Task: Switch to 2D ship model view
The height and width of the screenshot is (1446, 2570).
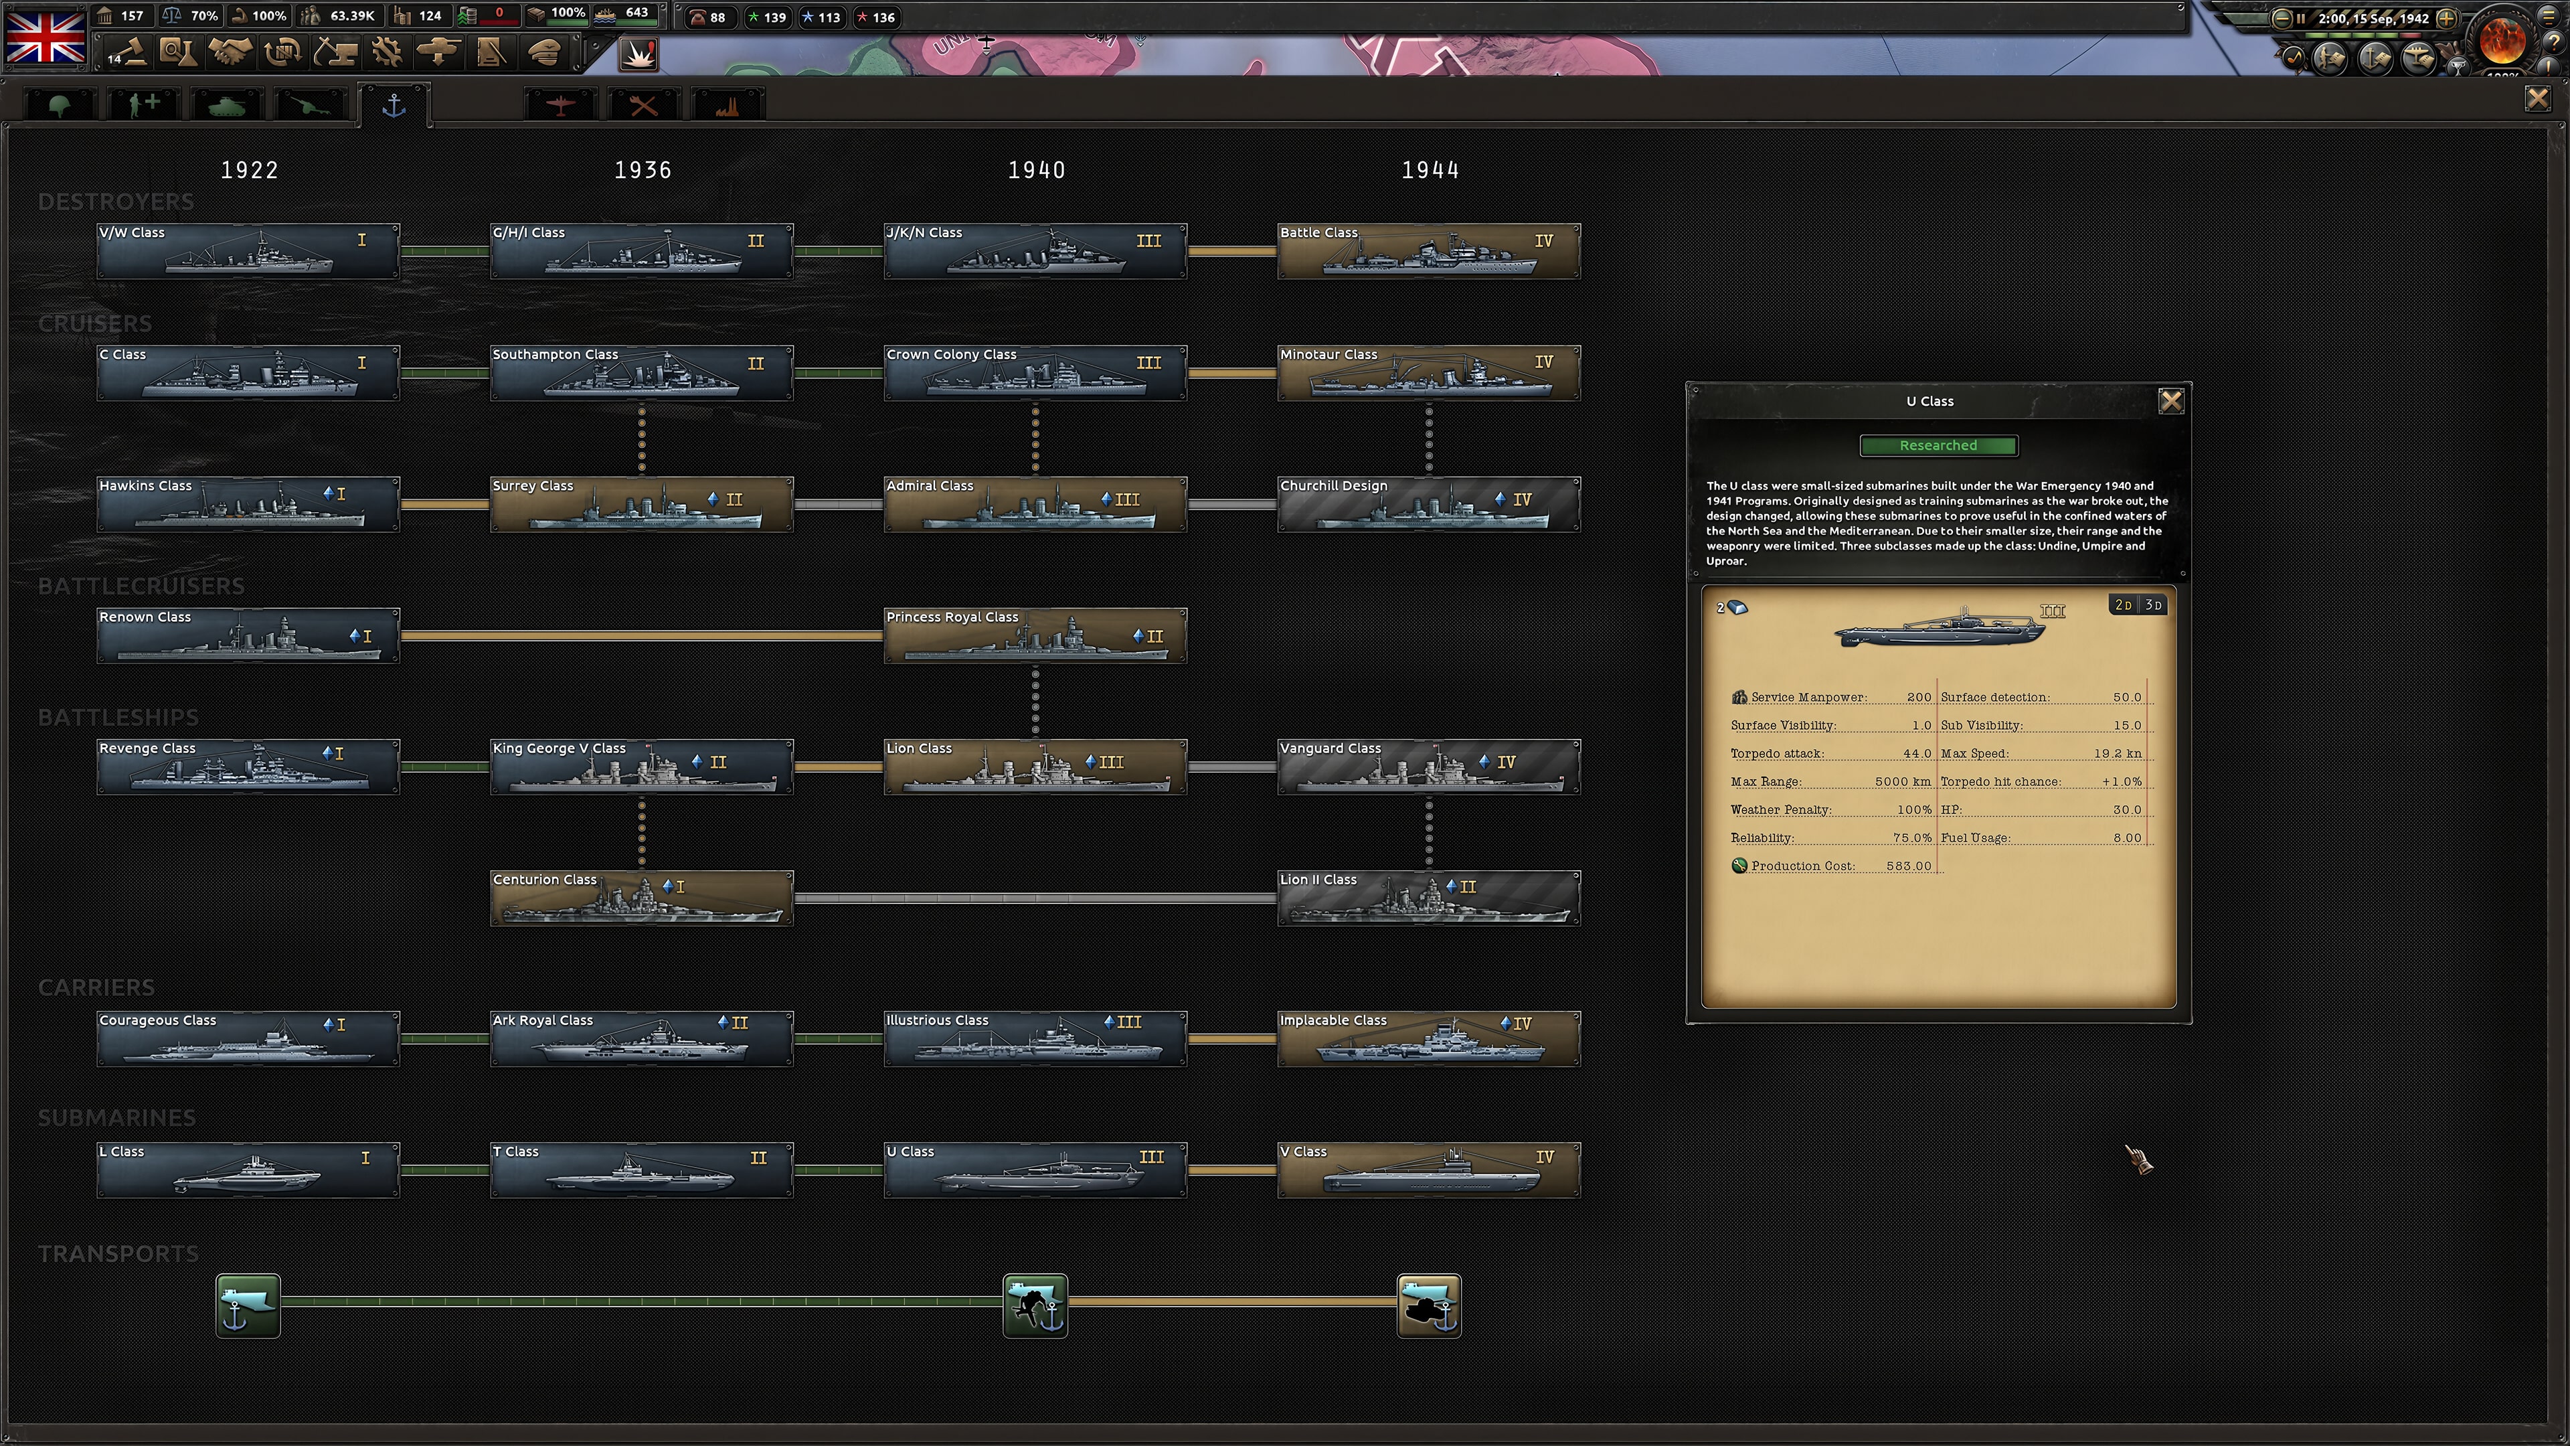Action: [2123, 606]
